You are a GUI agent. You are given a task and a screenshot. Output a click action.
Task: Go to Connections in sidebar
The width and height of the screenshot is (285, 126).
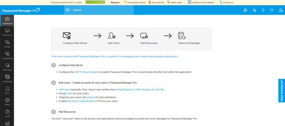point(7,55)
